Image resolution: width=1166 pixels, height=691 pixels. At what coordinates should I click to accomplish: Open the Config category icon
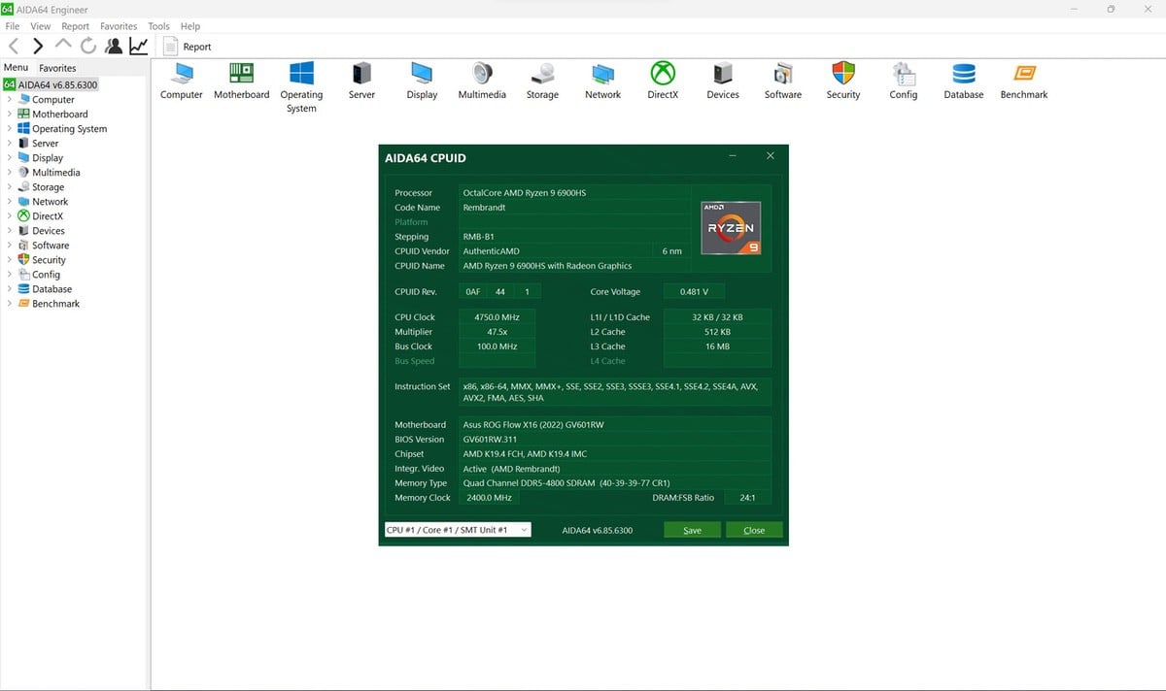[x=904, y=81]
